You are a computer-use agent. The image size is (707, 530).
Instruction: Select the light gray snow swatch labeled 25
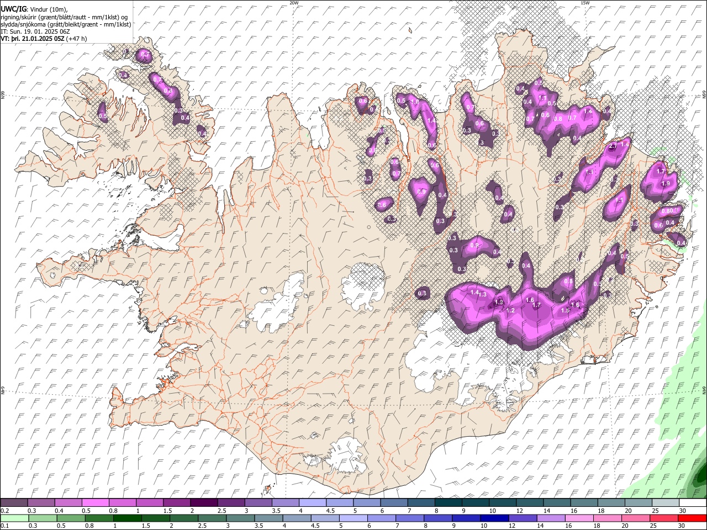click(x=666, y=503)
